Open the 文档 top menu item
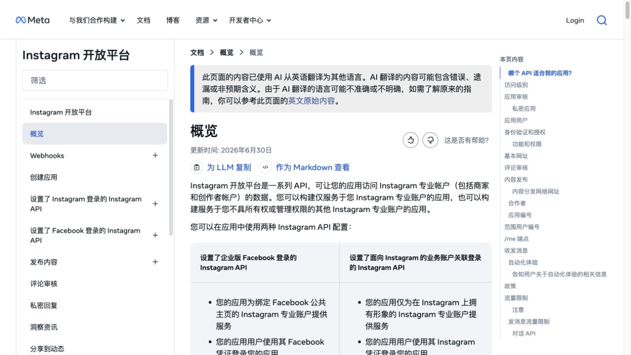 (144, 20)
